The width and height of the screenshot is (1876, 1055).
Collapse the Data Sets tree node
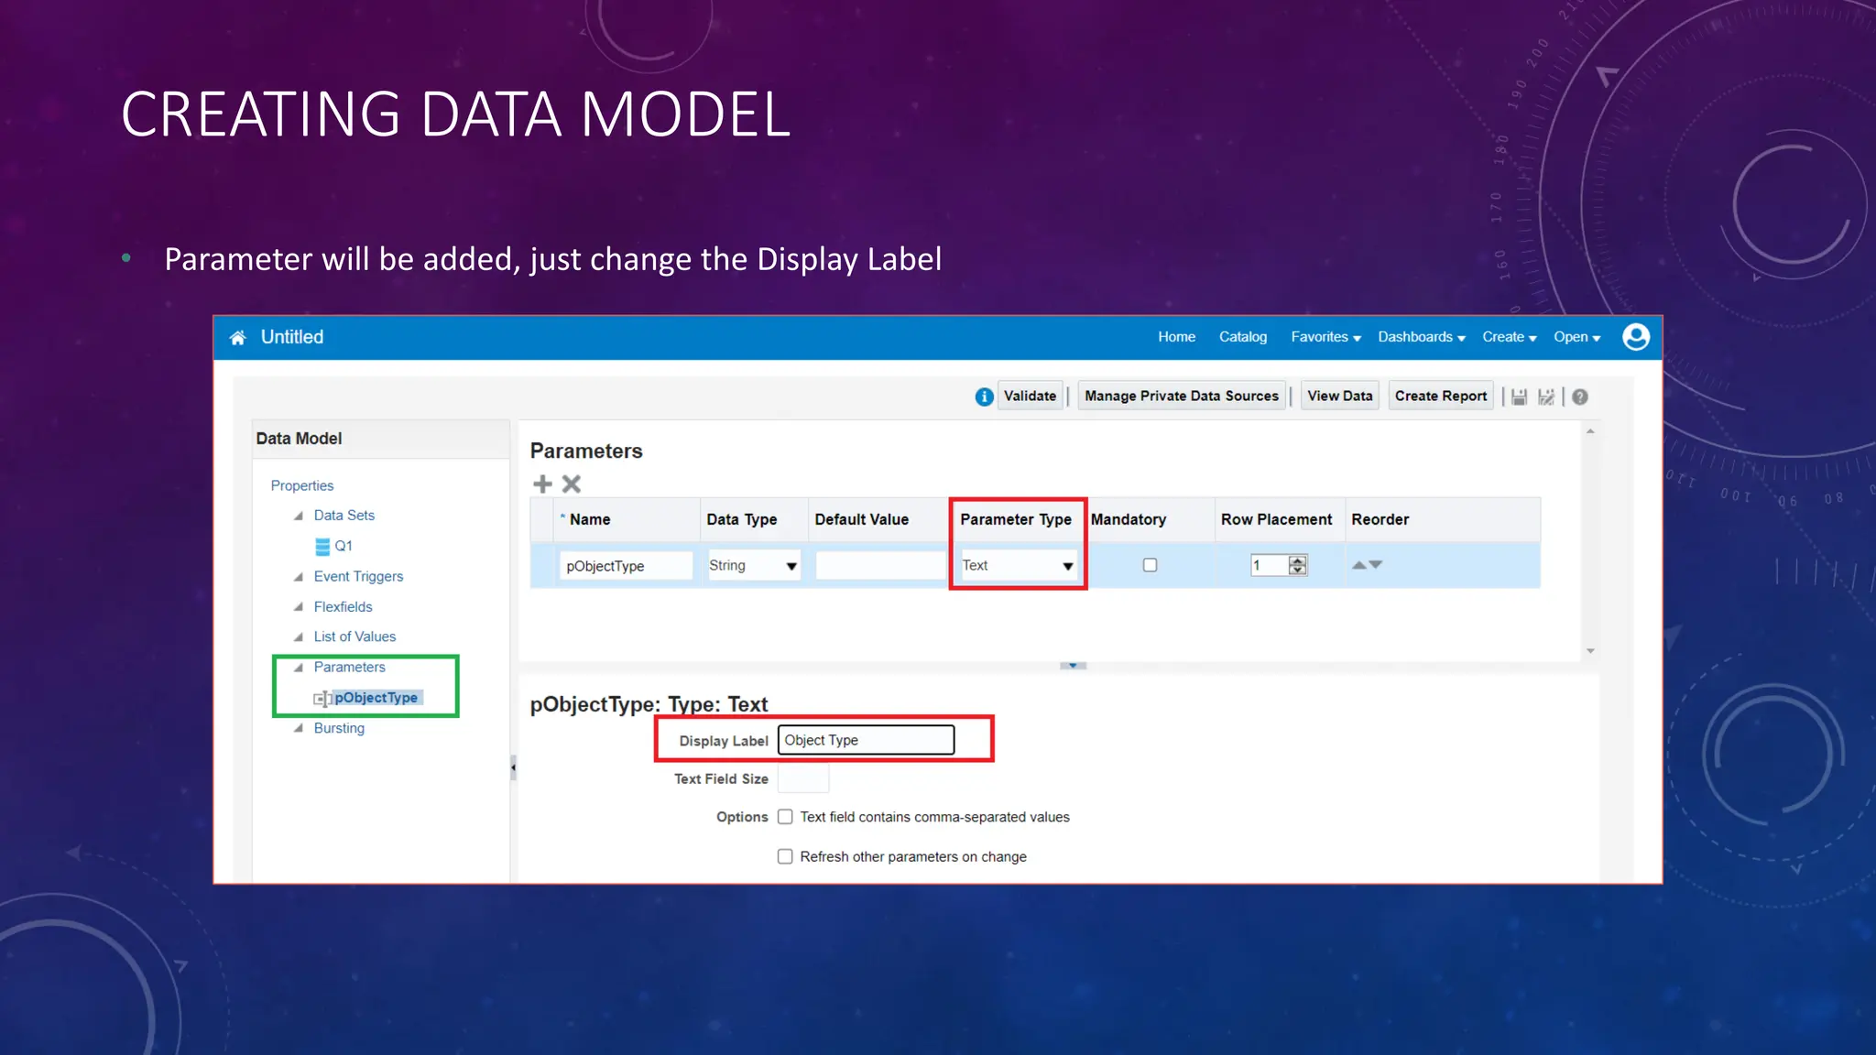pyautogui.click(x=298, y=516)
